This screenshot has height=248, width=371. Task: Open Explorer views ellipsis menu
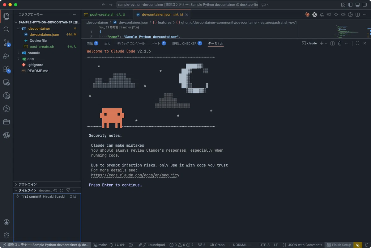tap(75, 15)
